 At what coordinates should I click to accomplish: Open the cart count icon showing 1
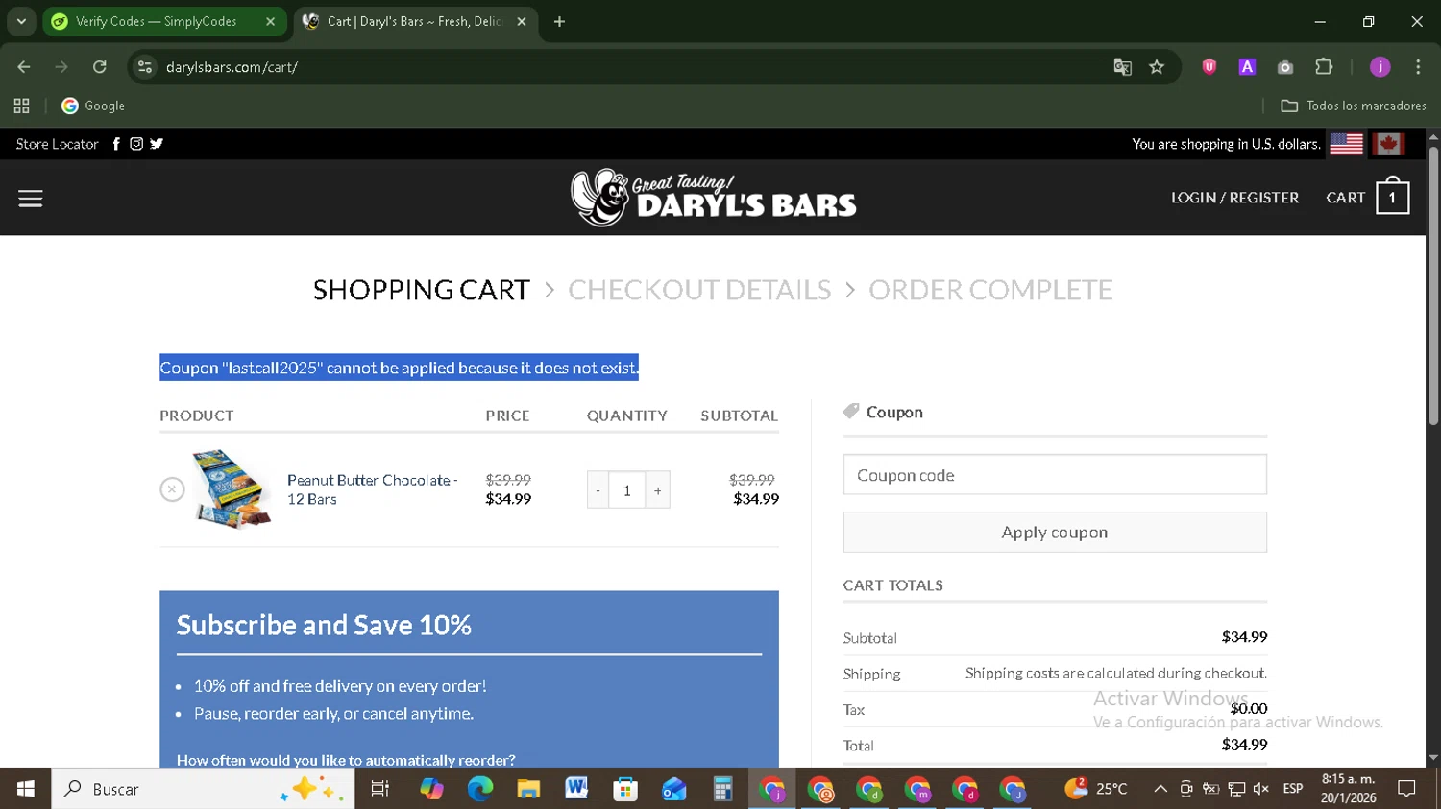pos(1392,197)
